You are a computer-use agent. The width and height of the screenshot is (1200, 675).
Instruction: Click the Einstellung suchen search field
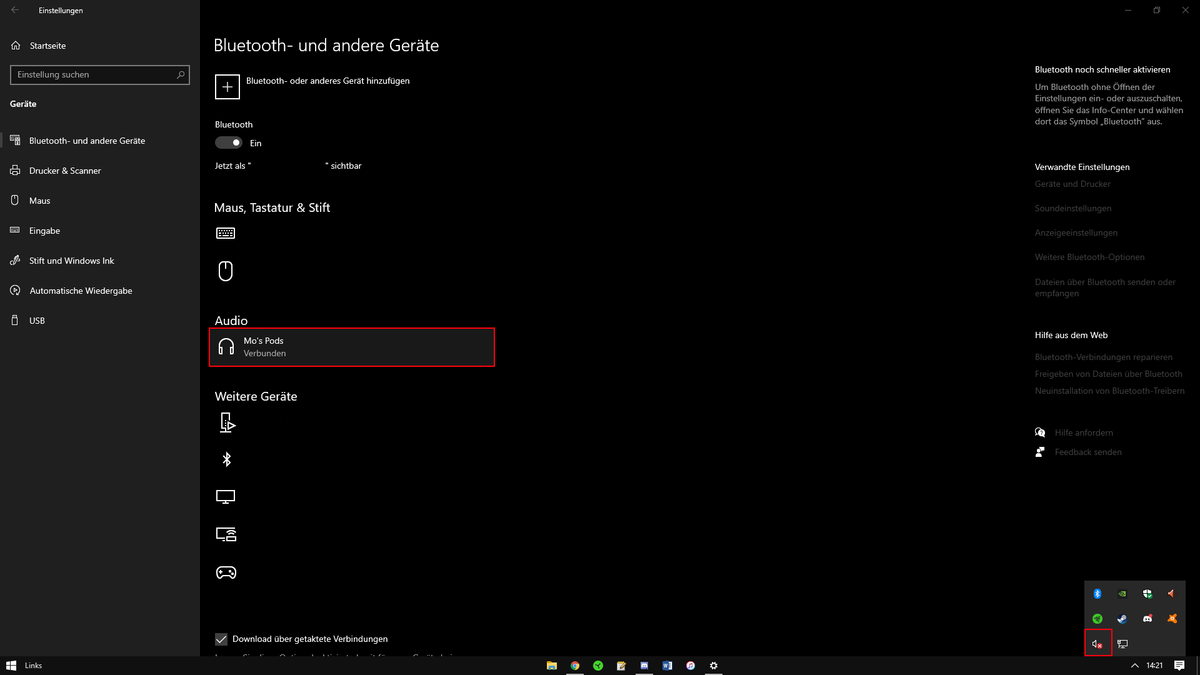[100, 75]
